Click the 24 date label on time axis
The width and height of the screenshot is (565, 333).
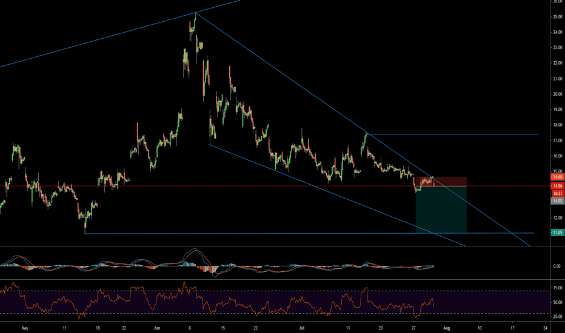[546, 328]
